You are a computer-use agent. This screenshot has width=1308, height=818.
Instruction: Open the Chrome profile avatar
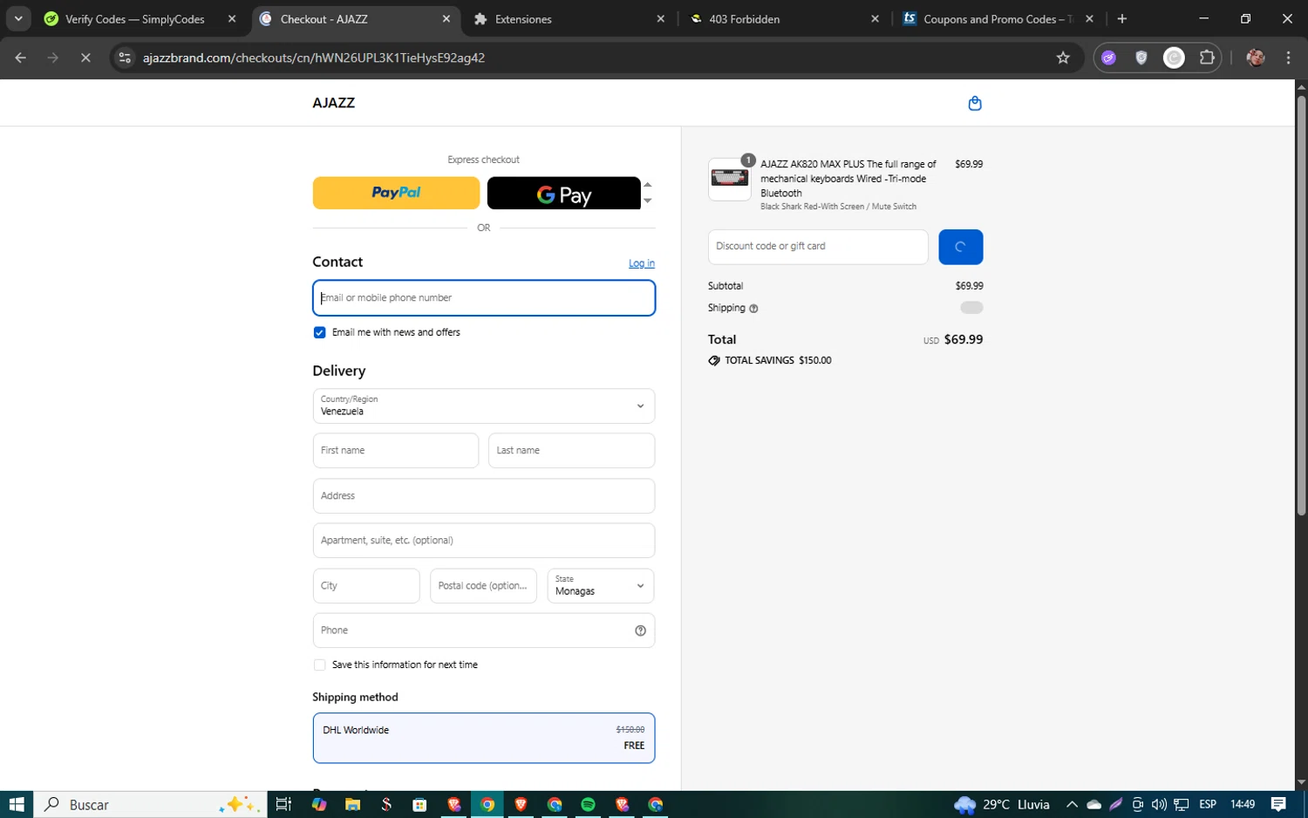click(x=1256, y=58)
